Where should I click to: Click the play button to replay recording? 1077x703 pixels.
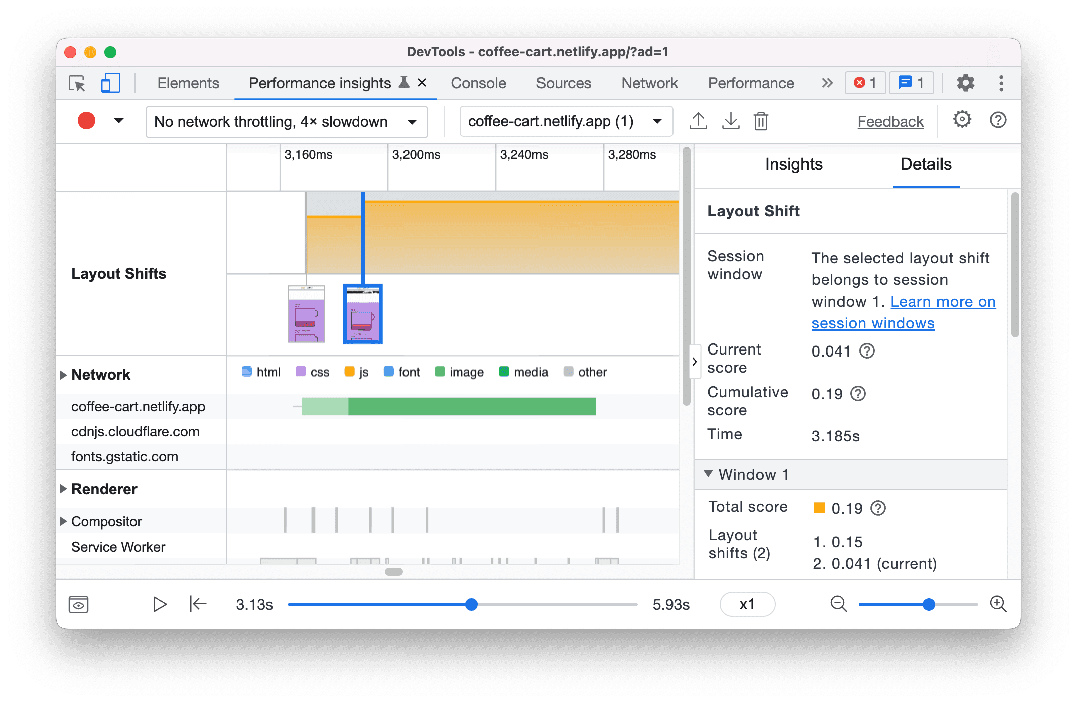pos(160,604)
